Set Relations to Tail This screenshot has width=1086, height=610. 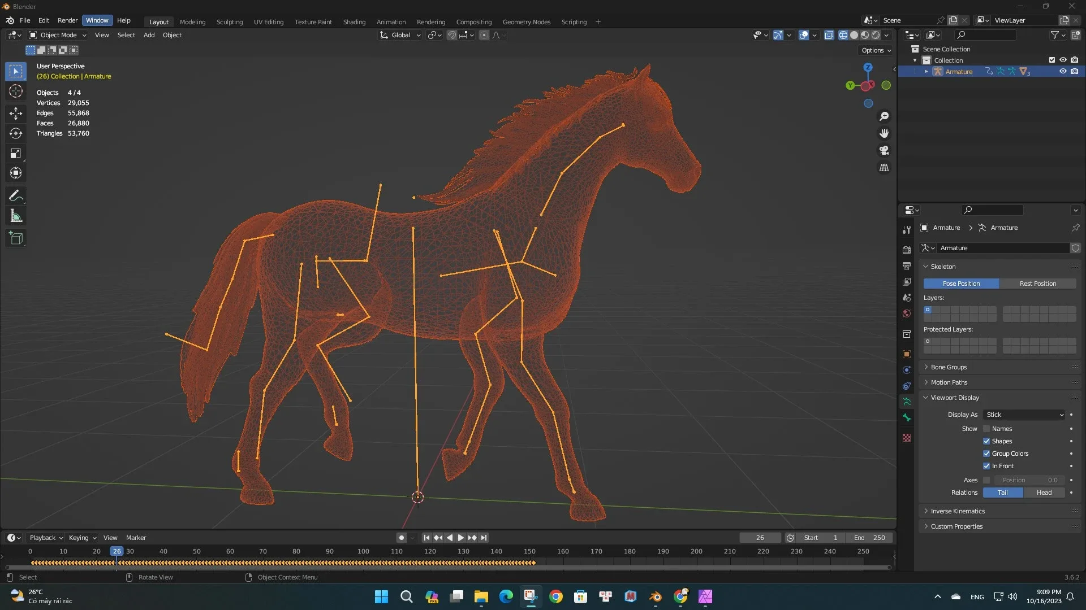pos(1002,493)
